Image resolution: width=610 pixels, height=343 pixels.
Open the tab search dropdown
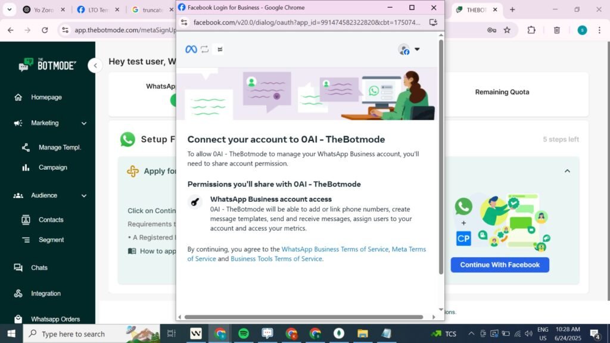pos(10,10)
